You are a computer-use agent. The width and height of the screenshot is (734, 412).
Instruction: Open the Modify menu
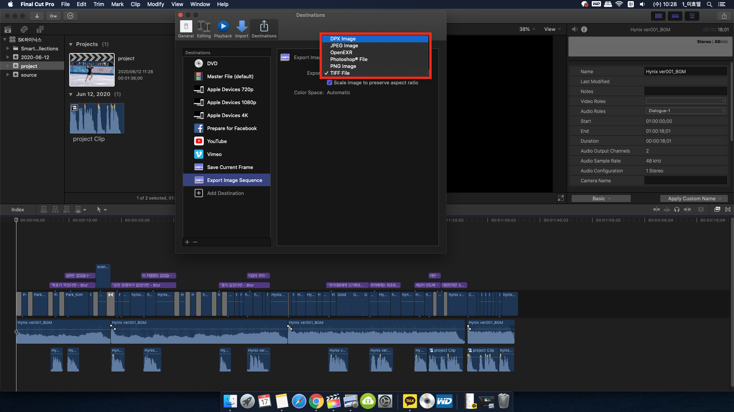tap(155, 4)
